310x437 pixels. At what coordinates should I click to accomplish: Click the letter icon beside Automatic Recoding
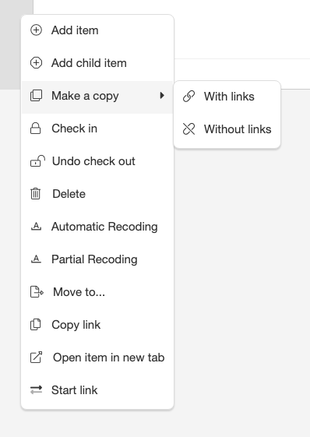(36, 227)
